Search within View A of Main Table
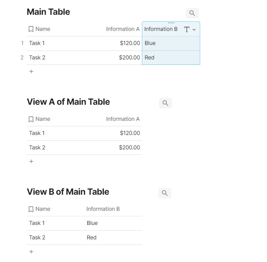267x262 pixels. (x=165, y=103)
